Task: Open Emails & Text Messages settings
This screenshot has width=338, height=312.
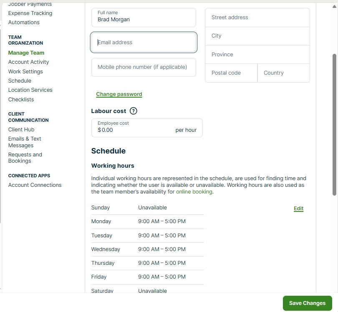Action: click(25, 142)
